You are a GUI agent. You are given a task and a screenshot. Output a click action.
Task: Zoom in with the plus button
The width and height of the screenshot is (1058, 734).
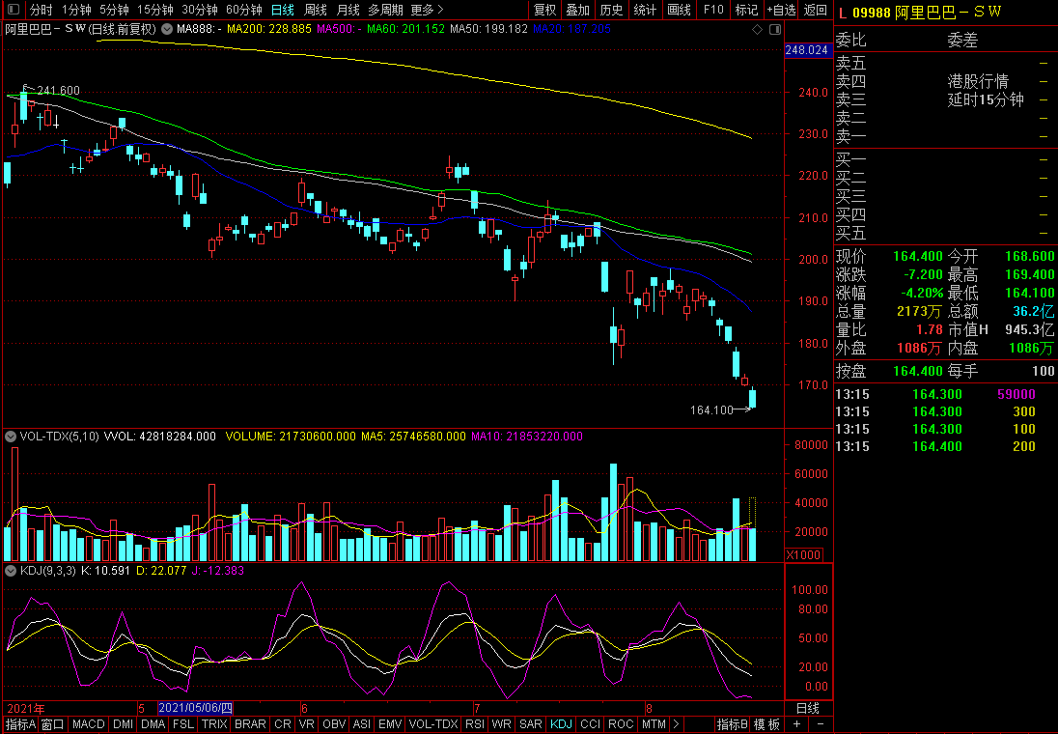[x=796, y=724]
